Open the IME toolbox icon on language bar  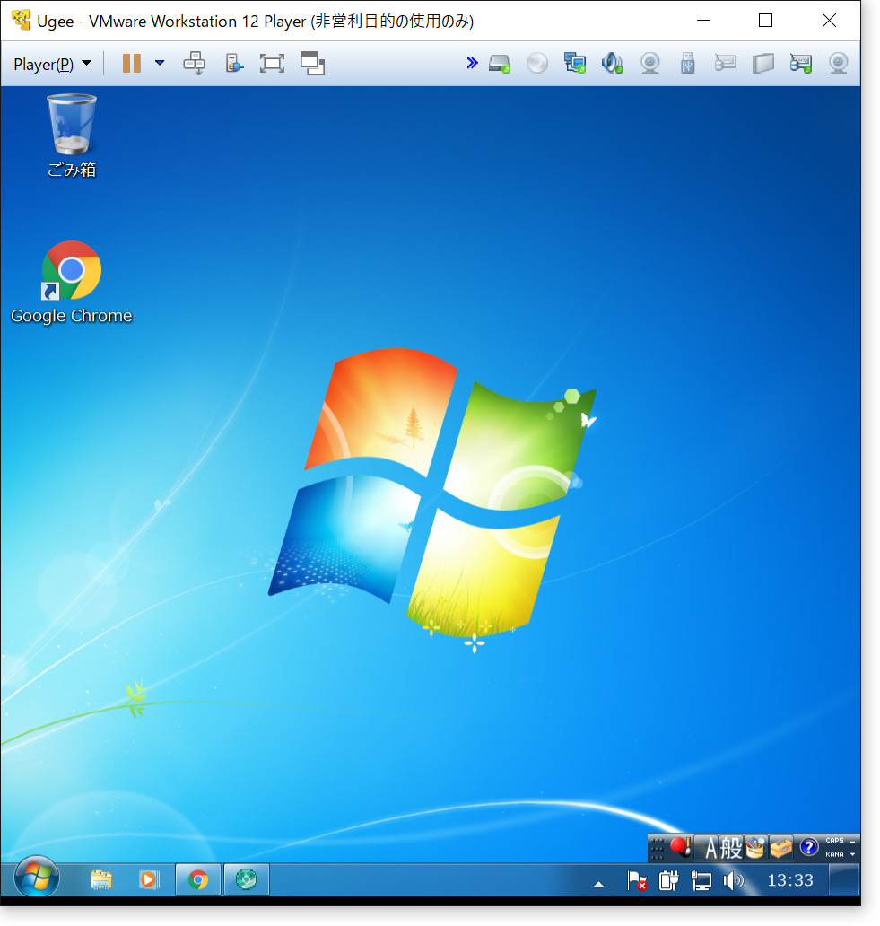tap(780, 848)
